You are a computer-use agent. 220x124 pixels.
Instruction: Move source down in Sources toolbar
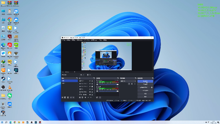(91, 98)
